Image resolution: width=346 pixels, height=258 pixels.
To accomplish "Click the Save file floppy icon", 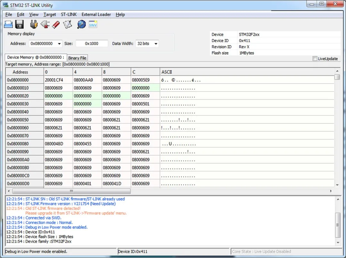I will point(20,24).
